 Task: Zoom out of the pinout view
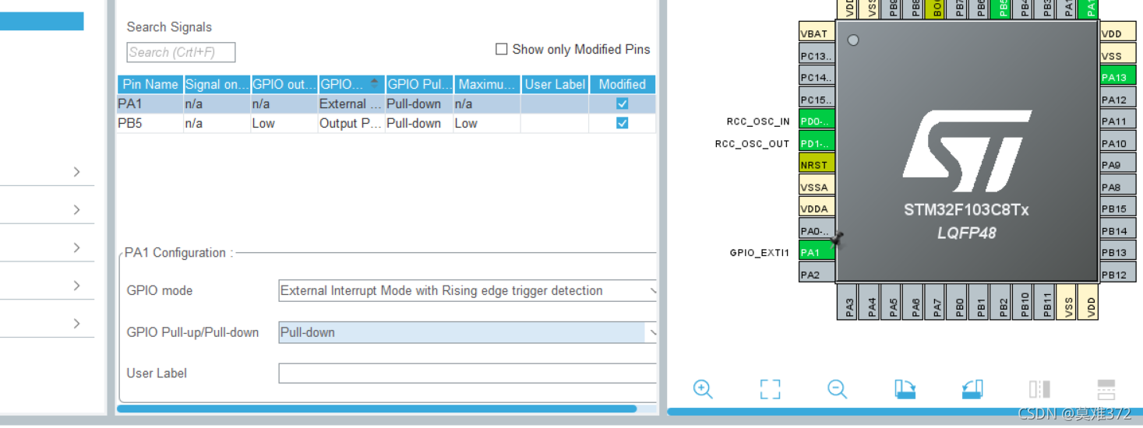tap(838, 389)
